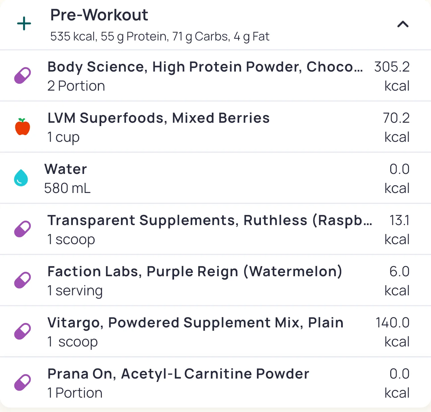Click the pill icon for Vitargo supplement
The height and width of the screenshot is (412, 431).
[x=22, y=331]
